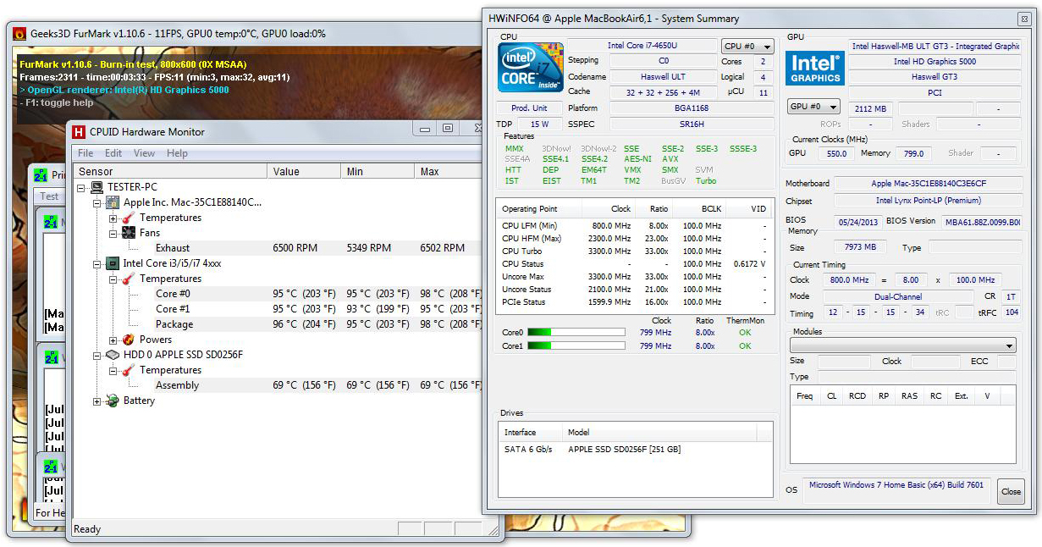Click the HDD 0 drive icon in HWMonitor
Screen dimensions: 1042x547
113,355
